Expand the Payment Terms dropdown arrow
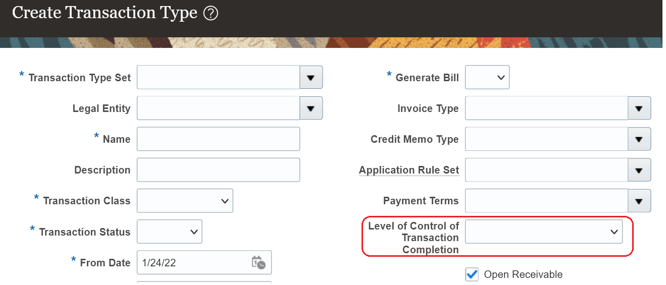Image resolution: width=666 pixels, height=285 pixels. coord(639,201)
